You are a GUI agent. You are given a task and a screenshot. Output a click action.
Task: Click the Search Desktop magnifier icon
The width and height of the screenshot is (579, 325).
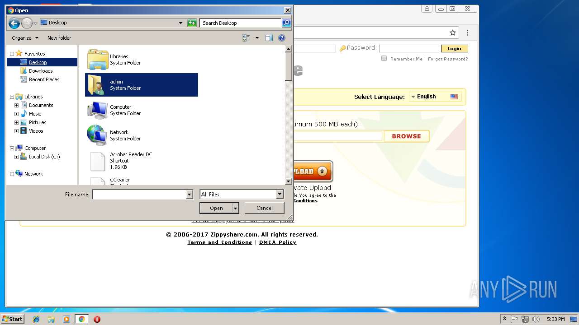[x=286, y=23]
